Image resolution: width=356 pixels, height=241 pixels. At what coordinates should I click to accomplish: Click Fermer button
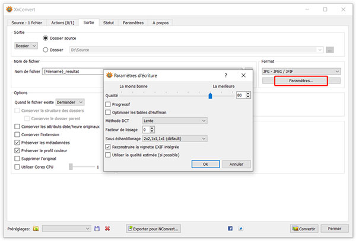pos(335,229)
